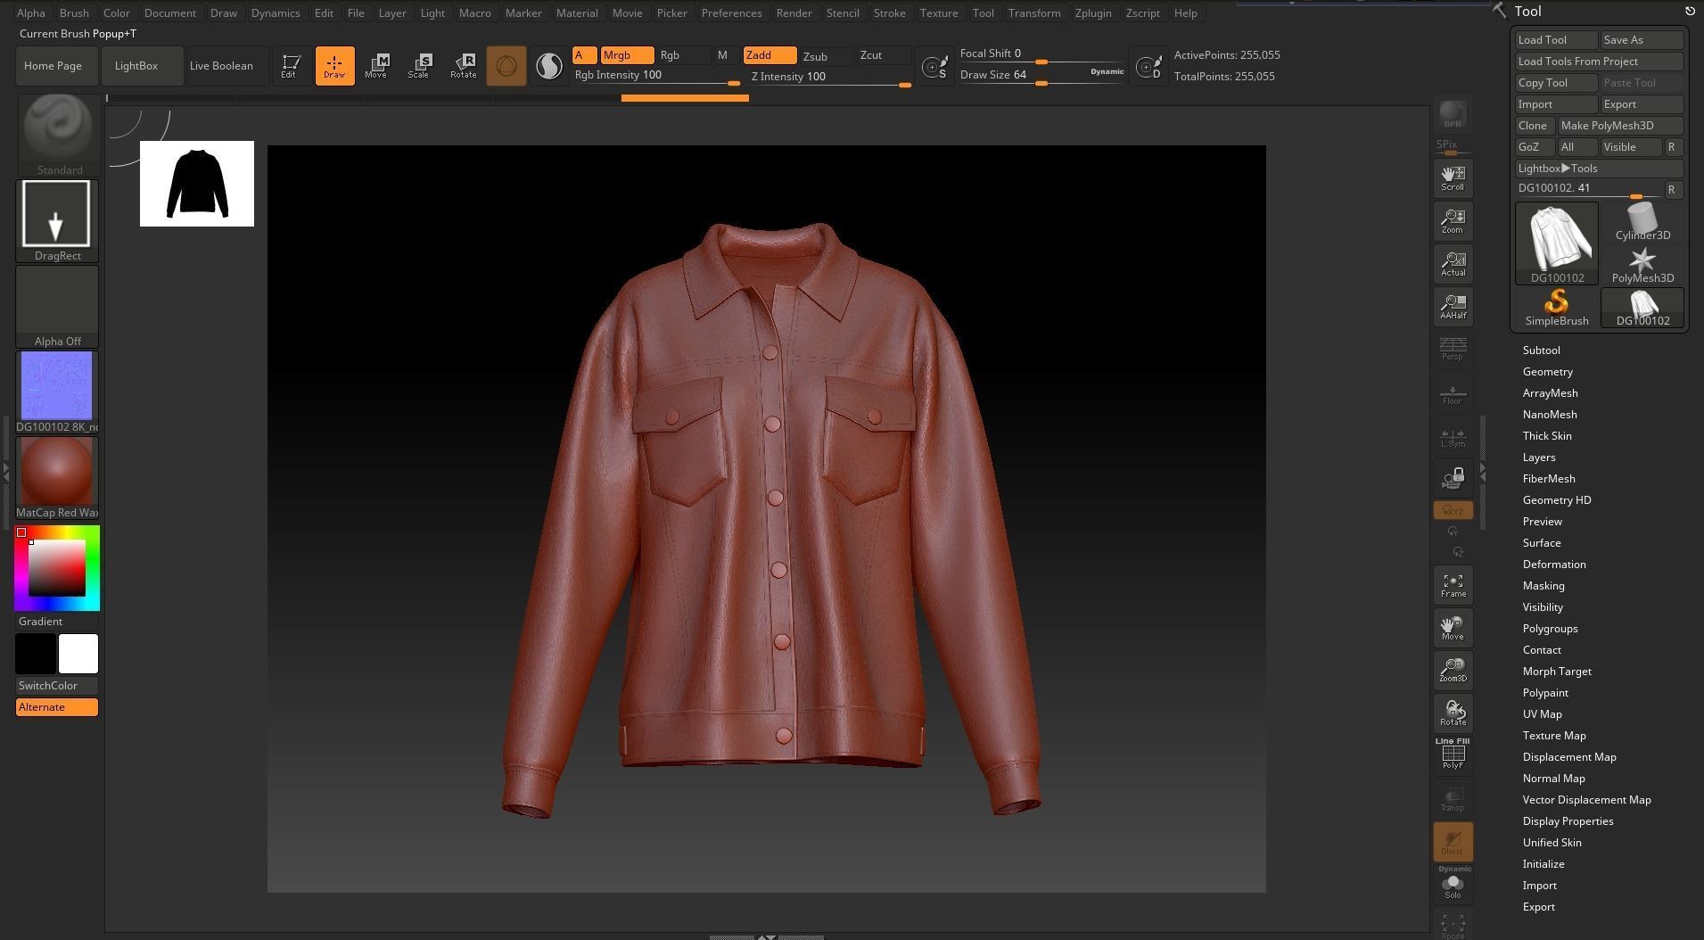This screenshot has width=1704, height=940.
Task: Toggle Transp transparency mode
Action: [1453, 798]
